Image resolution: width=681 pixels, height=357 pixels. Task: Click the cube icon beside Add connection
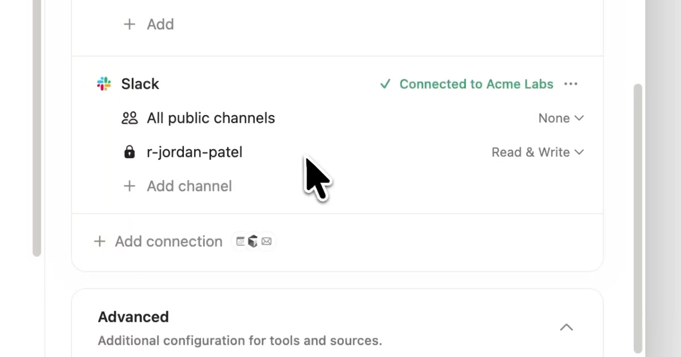pyautogui.click(x=253, y=241)
